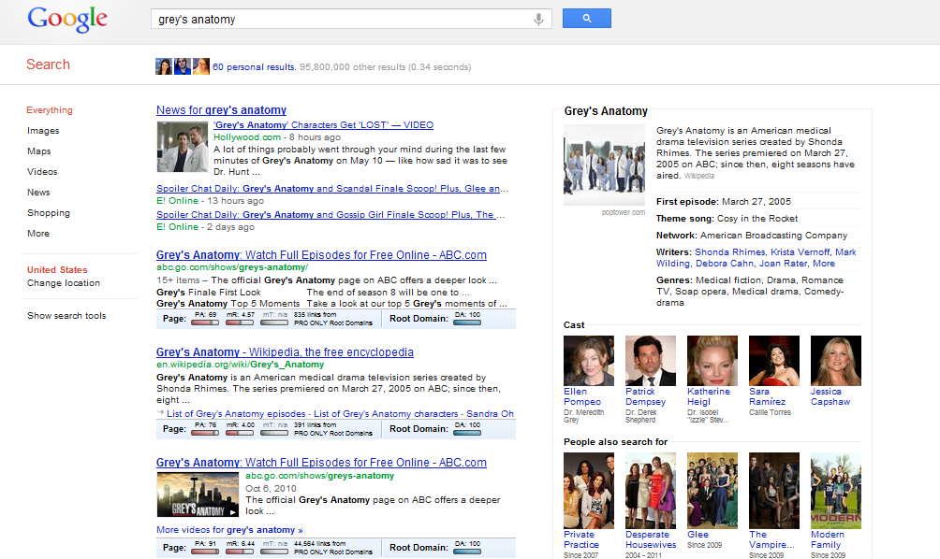This screenshot has width=940, height=559.
Task: Open the Sandra Oh sublink
Action: (491, 414)
